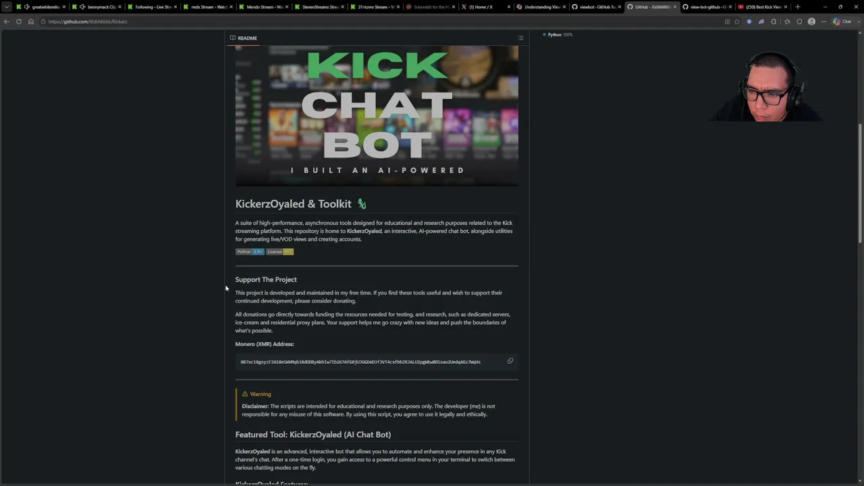Open the Copilot Chat button

(842, 22)
